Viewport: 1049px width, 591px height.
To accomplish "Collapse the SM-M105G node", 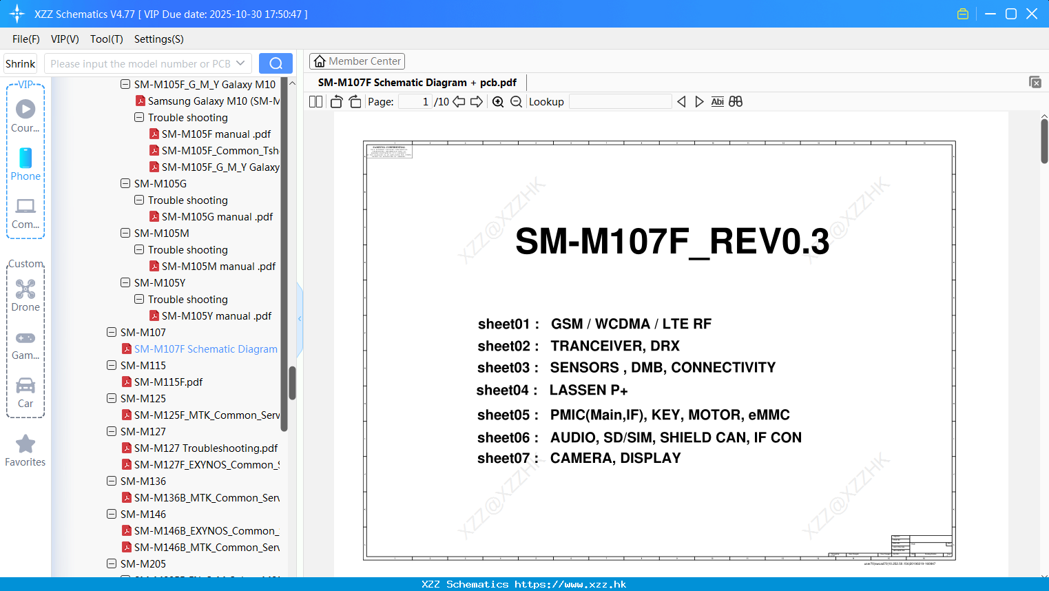I will click(125, 183).
